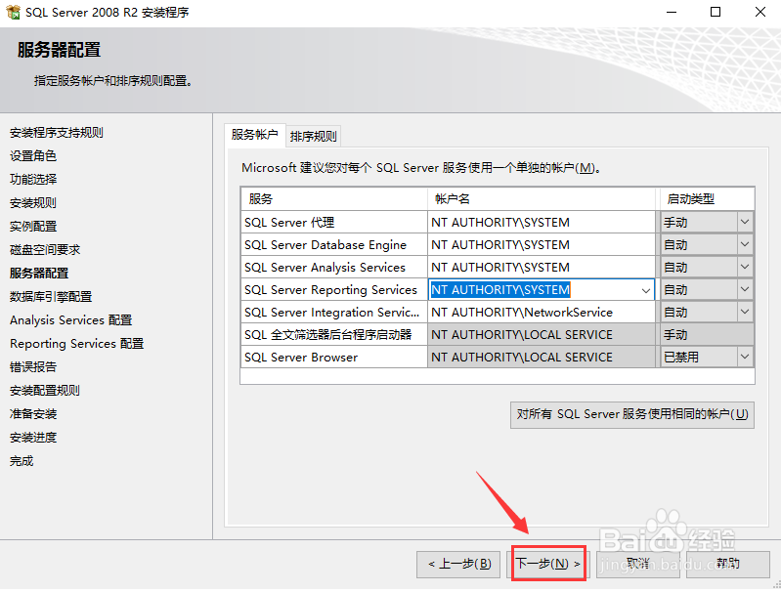Expand startup type dropdown for Integration Services

(x=745, y=312)
